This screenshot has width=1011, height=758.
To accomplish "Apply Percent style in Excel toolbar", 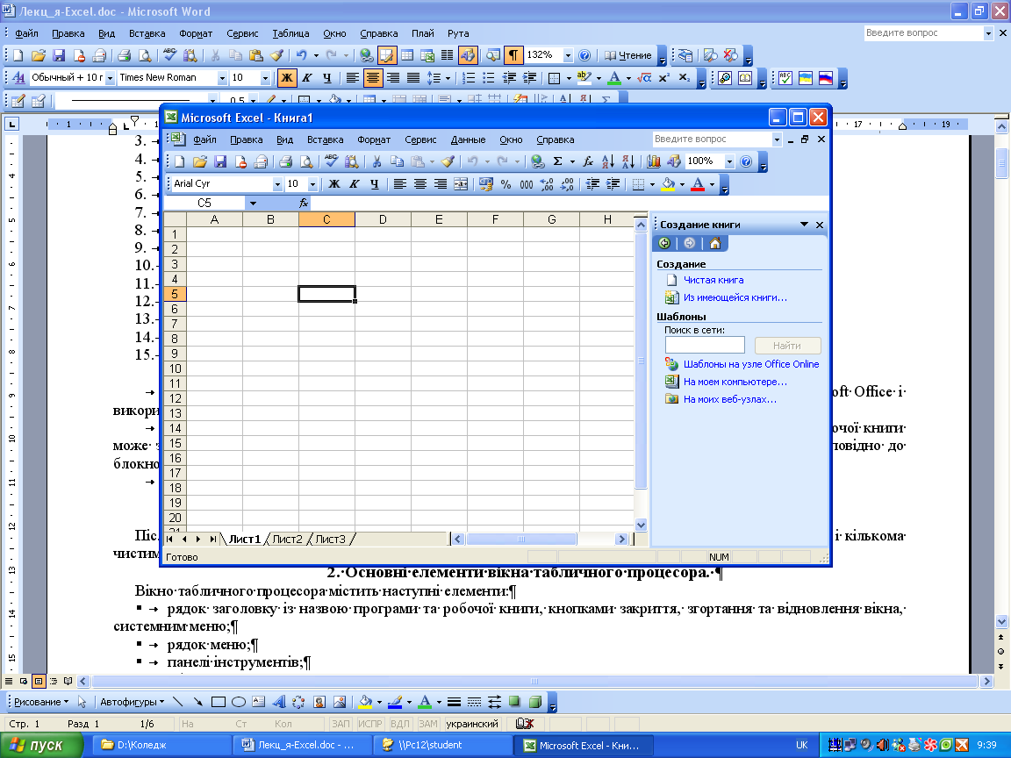I will pos(506,184).
